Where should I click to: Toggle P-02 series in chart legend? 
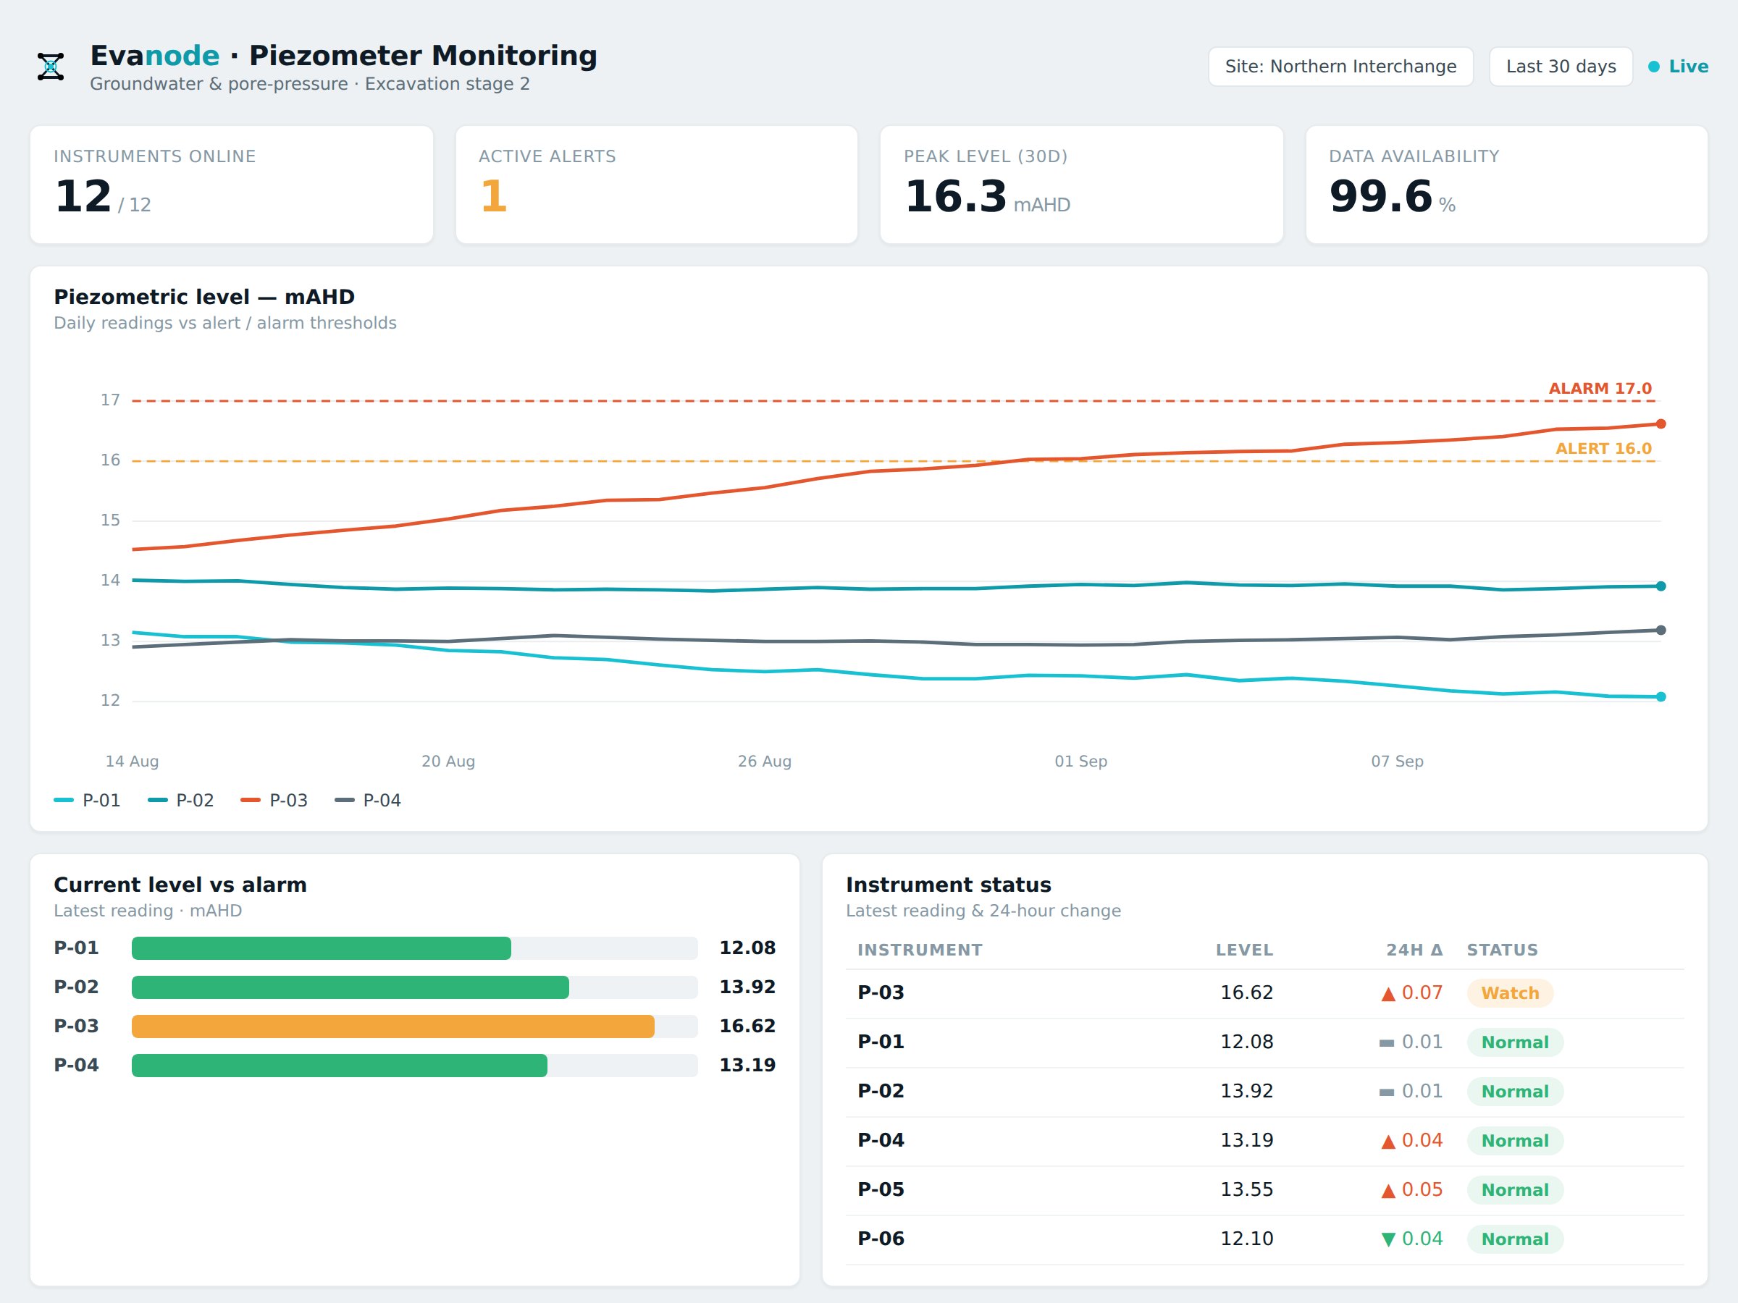click(181, 801)
